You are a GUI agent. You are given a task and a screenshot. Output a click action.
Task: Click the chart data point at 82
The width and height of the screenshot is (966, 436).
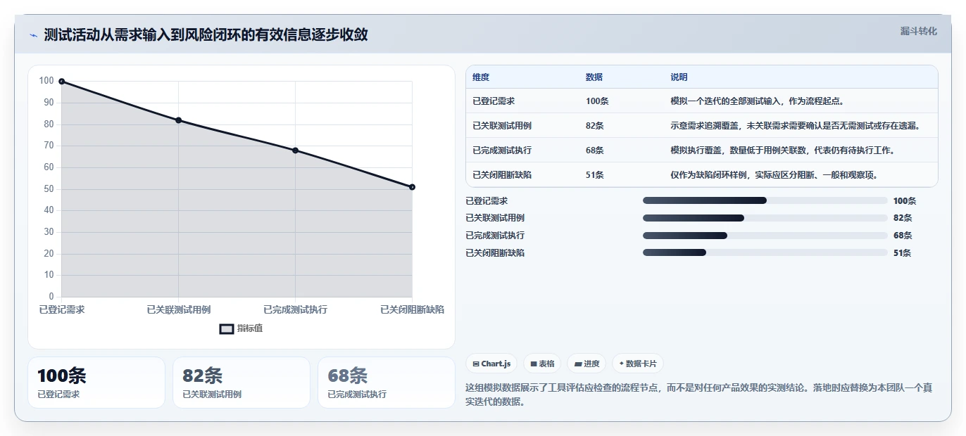click(x=178, y=120)
